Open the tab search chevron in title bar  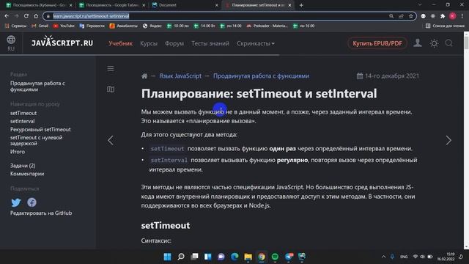[420, 5]
